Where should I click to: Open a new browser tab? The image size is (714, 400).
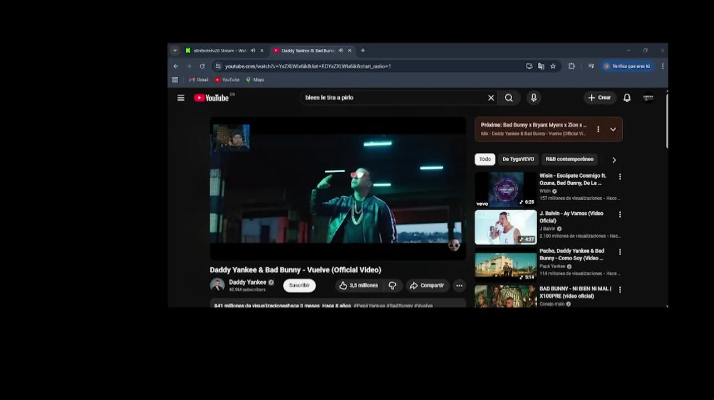point(363,51)
